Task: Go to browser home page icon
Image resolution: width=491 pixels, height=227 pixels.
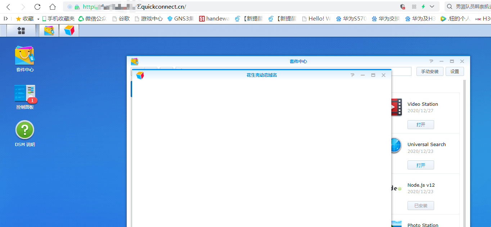Action: (53, 7)
